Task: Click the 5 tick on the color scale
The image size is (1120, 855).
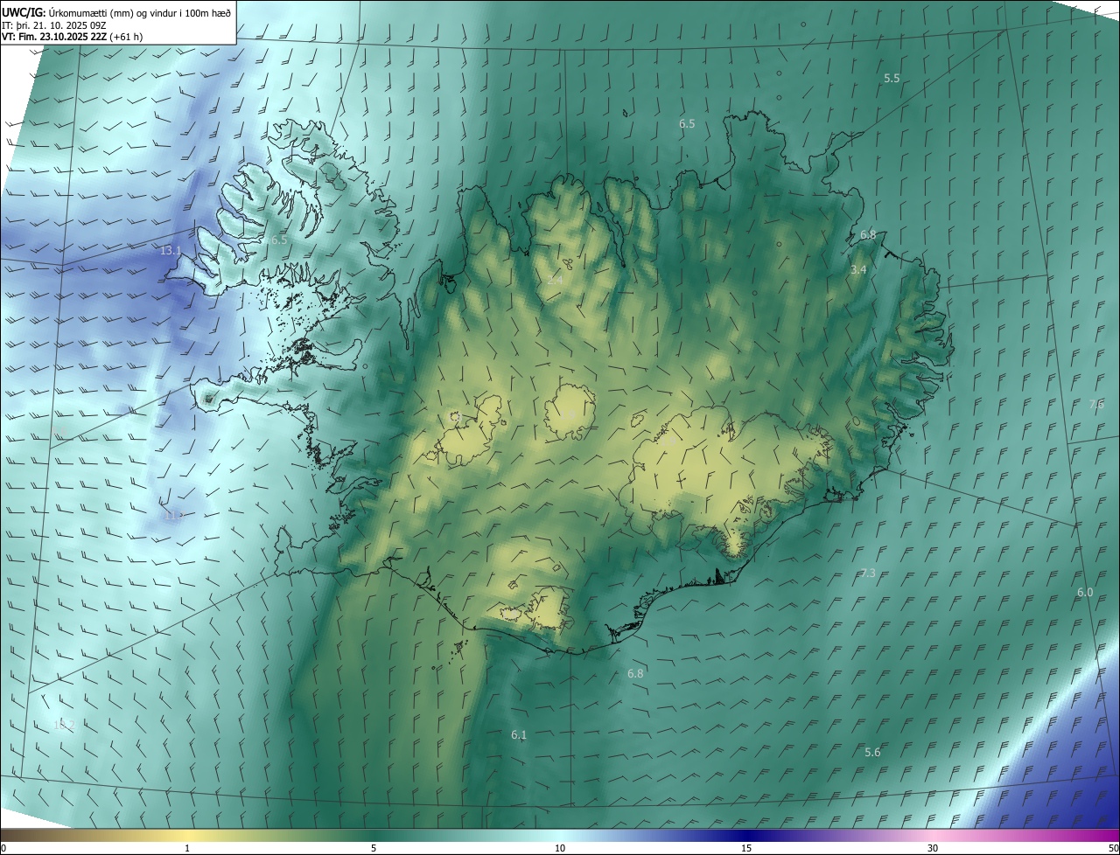Action: tap(374, 848)
